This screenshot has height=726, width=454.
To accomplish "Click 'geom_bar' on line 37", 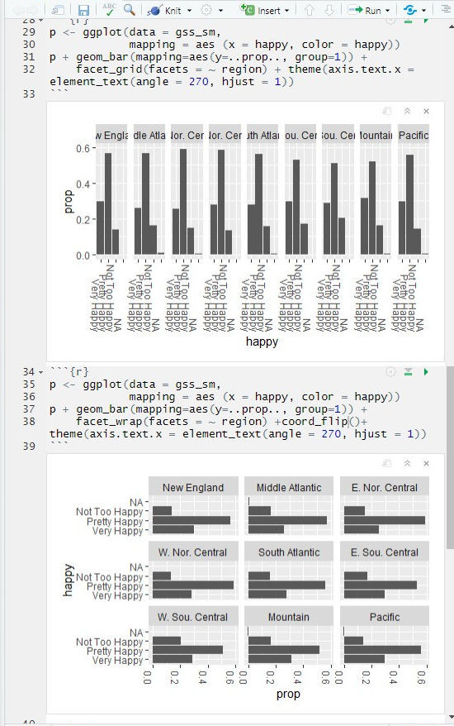I will [102, 408].
